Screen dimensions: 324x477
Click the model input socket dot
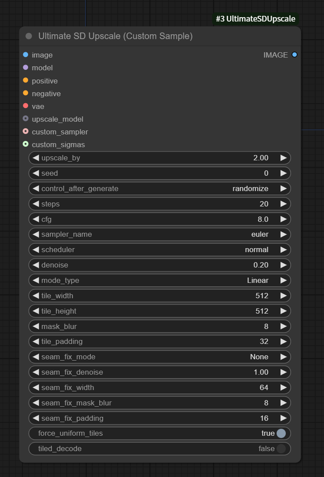click(x=25, y=68)
